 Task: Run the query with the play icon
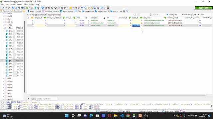(65, 8)
